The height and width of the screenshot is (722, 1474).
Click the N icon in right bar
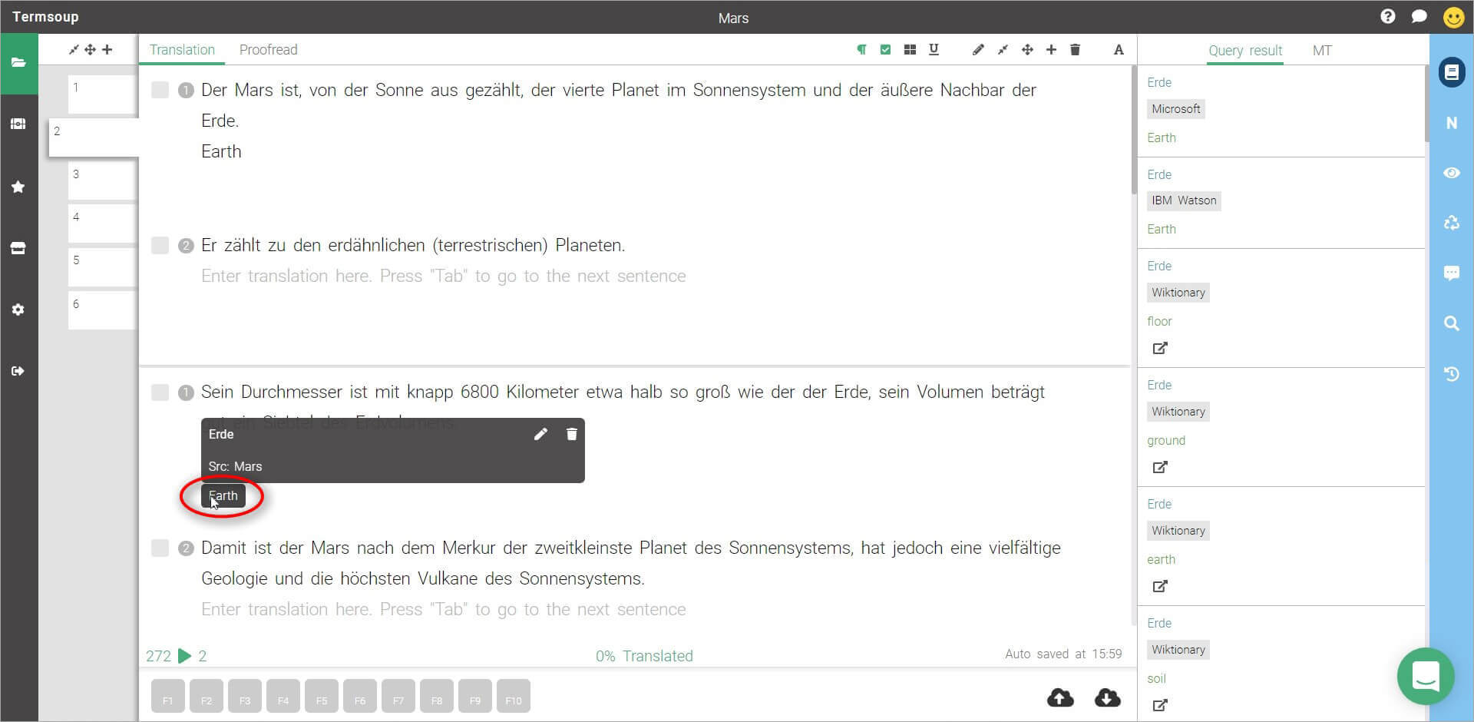[x=1451, y=123]
